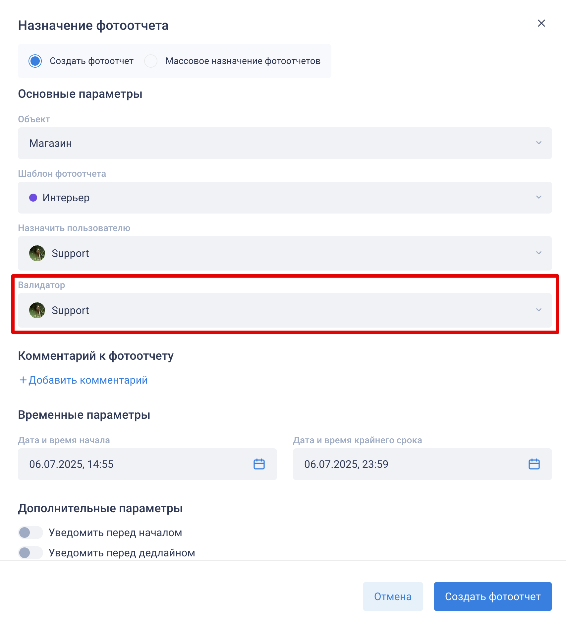This screenshot has height=628, width=566.
Task: Click Support avatar in Назначить пользователю field
Action: click(x=37, y=253)
